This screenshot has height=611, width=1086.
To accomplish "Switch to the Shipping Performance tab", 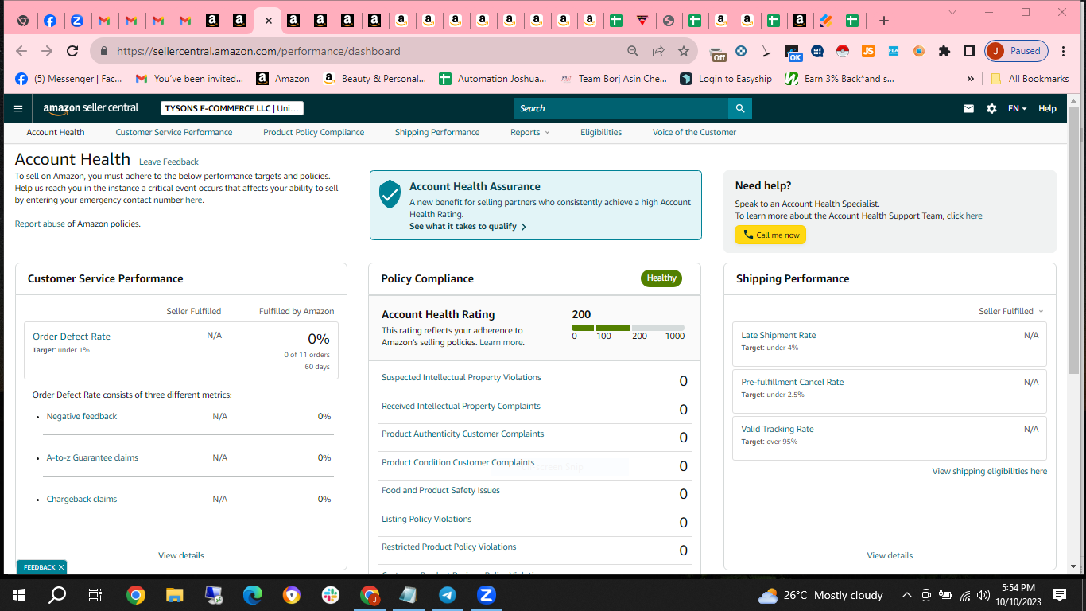I will [437, 132].
